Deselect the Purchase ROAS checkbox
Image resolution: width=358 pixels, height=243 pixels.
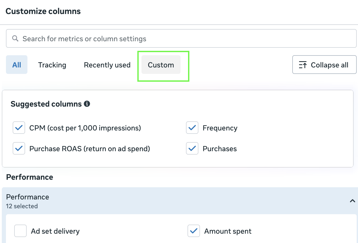19,148
